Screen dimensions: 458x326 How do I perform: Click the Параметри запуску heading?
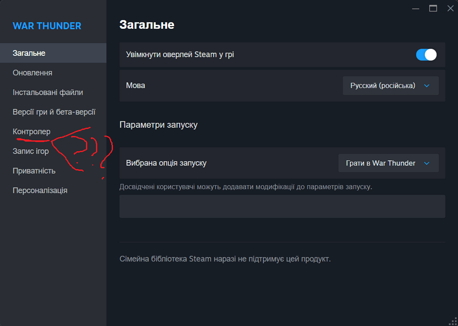158,125
